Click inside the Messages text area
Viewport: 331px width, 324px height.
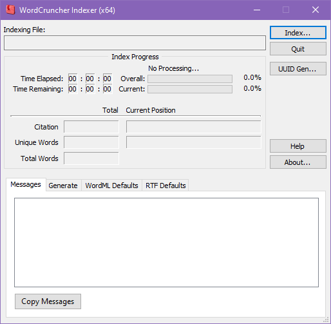coord(166,242)
